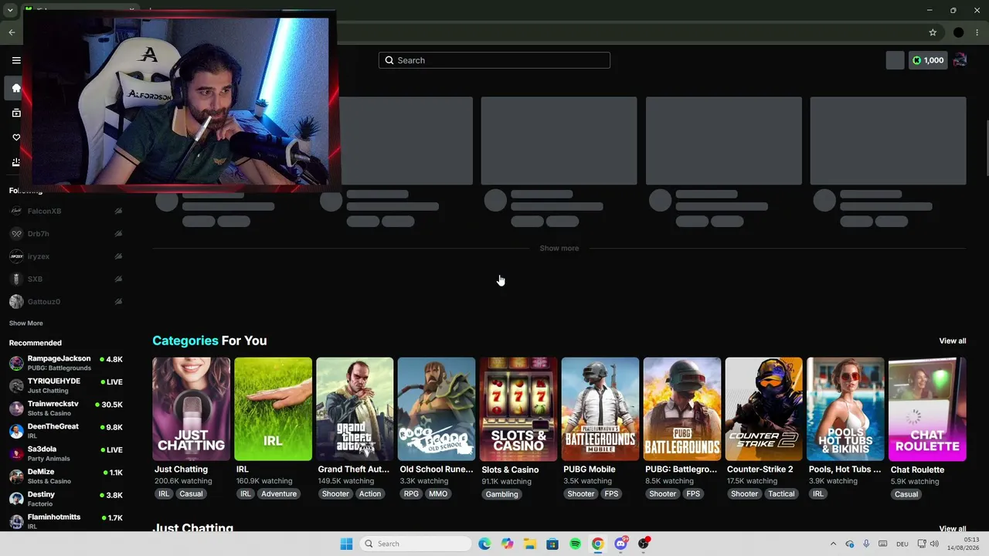Image resolution: width=989 pixels, height=556 pixels.
Task: Open the Chrome three-dot menu
Action: (977, 32)
